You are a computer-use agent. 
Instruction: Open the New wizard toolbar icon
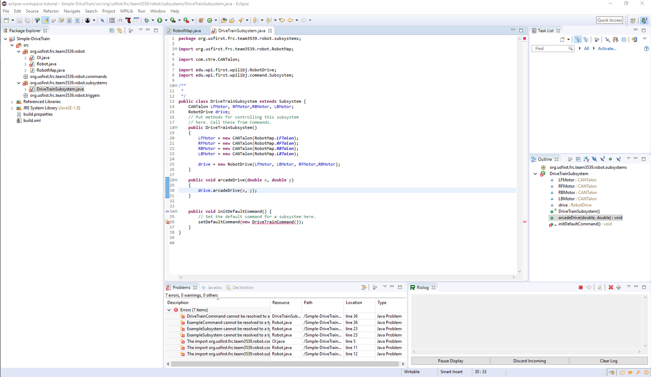click(6, 20)
